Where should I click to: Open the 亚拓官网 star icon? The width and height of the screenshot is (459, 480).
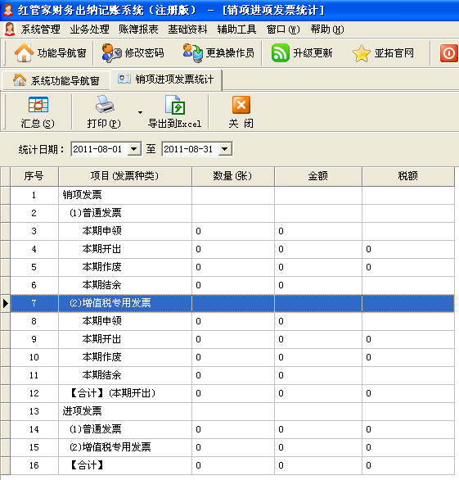point(361,53)
